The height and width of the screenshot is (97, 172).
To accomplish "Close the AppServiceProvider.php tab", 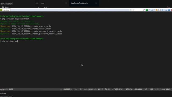I will pyautogui.click(x=96, y=3).
